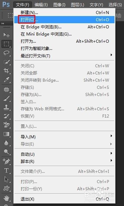Select the Pen tool
The width and height of the screenshot is (124, 206).
[6, 161]
